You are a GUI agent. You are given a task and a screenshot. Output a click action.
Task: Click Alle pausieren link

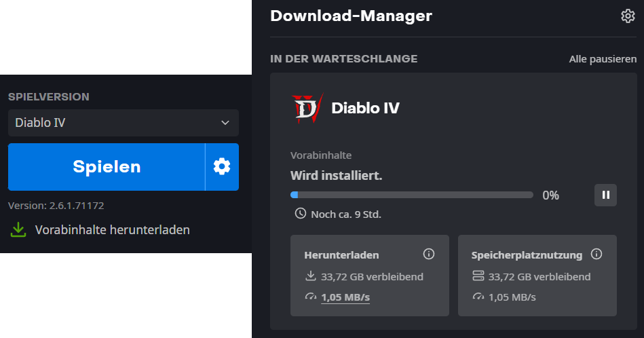click(603, 59)
